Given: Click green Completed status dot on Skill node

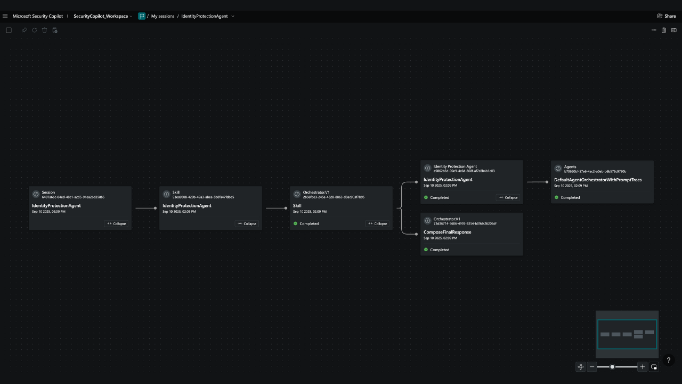Looking at the screenshot, I should (x=295, y=223).
